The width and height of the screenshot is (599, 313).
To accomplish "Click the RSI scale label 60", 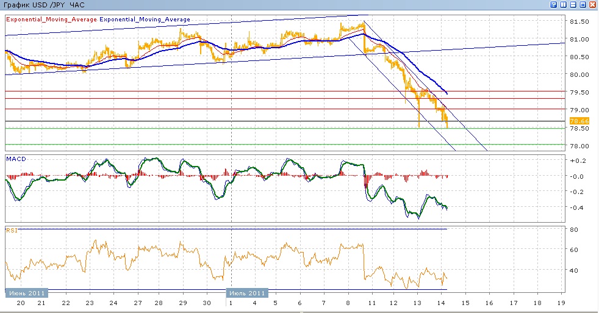I will tap(574, 250).
